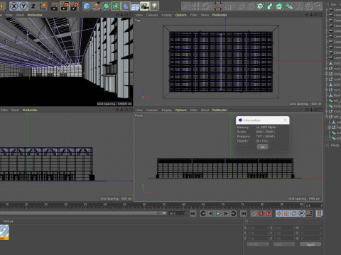Toggle point level animation dots icon

(x=309, y=214)
